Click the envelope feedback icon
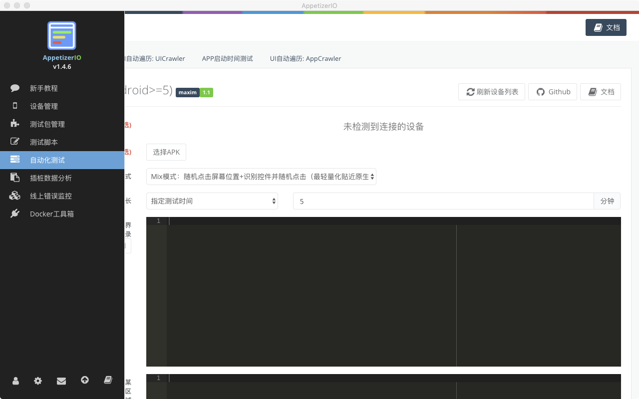 click(61, 381)
